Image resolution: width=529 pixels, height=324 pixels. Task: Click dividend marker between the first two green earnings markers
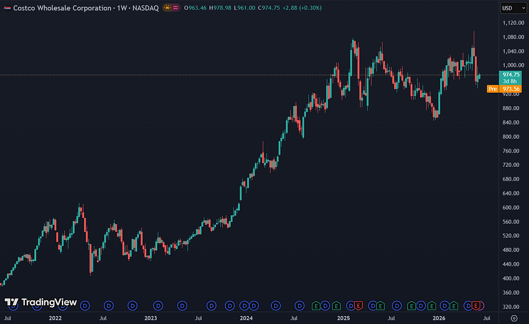point(325,306)
